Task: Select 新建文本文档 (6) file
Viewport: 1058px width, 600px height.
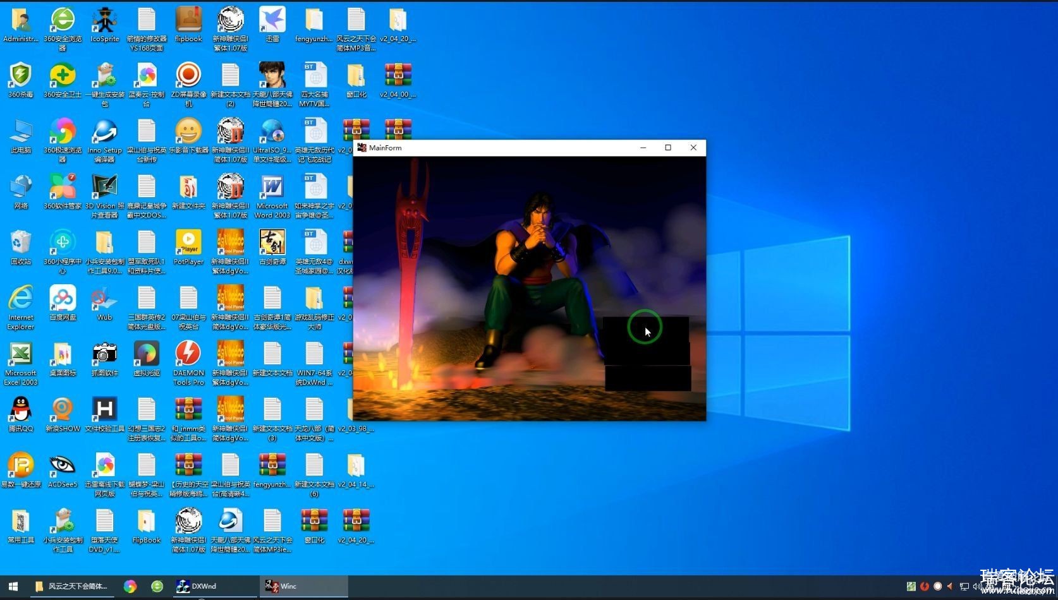Action: [x=315, y=475]
